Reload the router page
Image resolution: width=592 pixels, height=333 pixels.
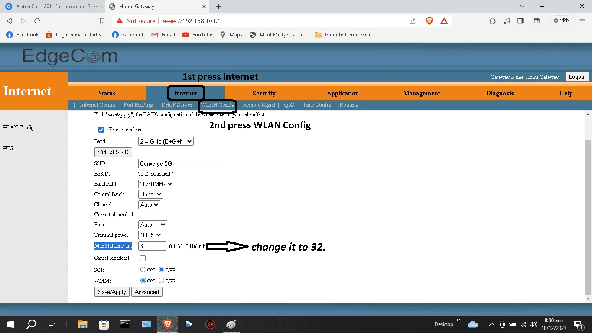tap(37, 21)
